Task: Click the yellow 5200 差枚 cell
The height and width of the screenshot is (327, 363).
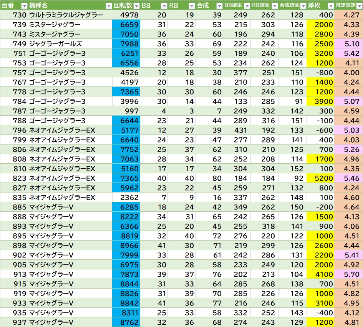Action: pyautogui.click(x=320, y=178)
